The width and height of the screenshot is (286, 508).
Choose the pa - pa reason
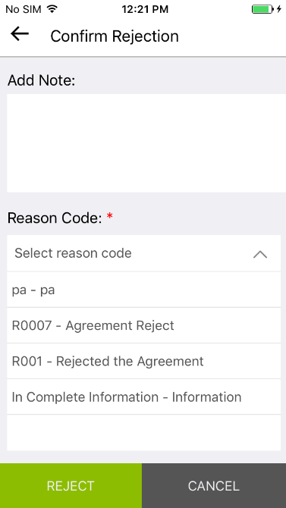tap(143, 290)
